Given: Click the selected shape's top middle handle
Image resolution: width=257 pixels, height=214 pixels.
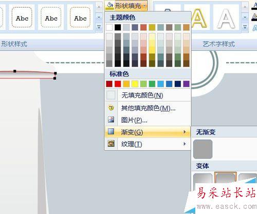Looking at the screenshot, I should coord(15,71).
